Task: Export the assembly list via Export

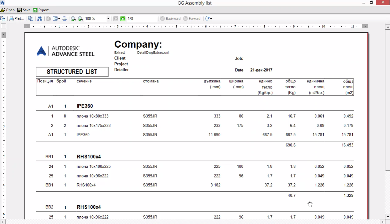Action: click(x=41, y=10)
